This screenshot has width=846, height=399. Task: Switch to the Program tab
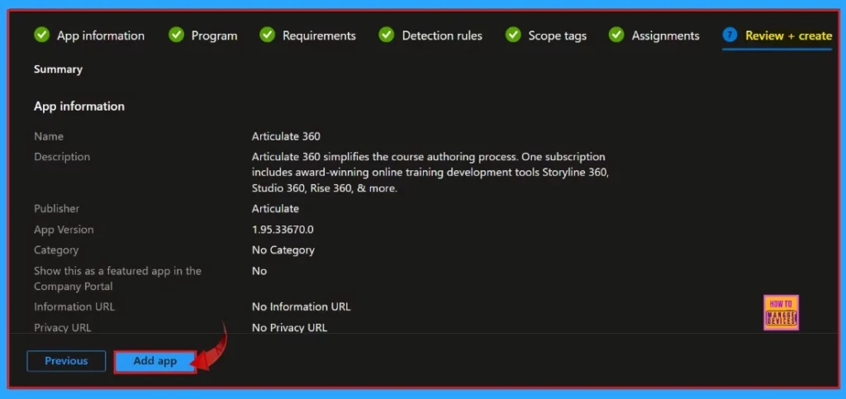pos(214,36)
